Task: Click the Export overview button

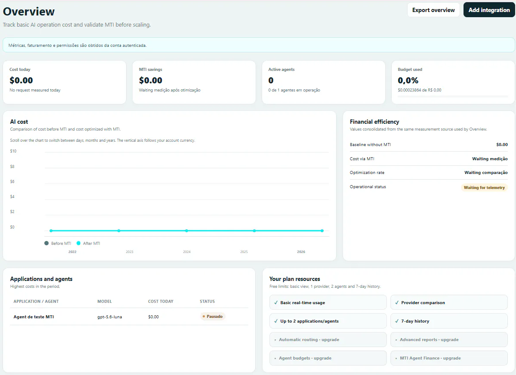Action: [433, 10]
